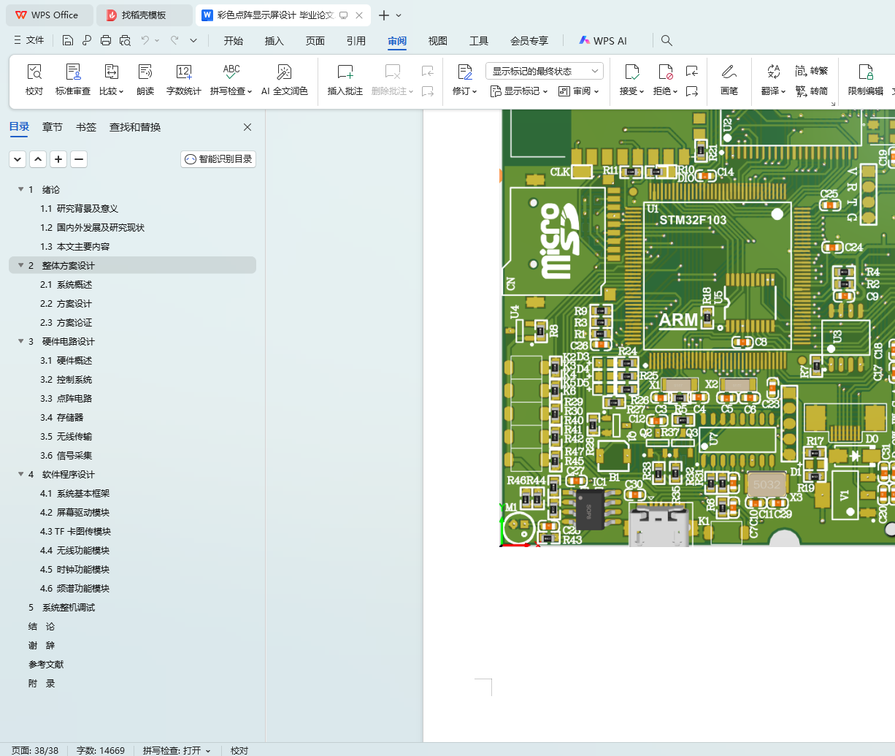895x756 pixels.
Task: Switch to the 插入 ribbon tab
Action: tap(274, 41)
